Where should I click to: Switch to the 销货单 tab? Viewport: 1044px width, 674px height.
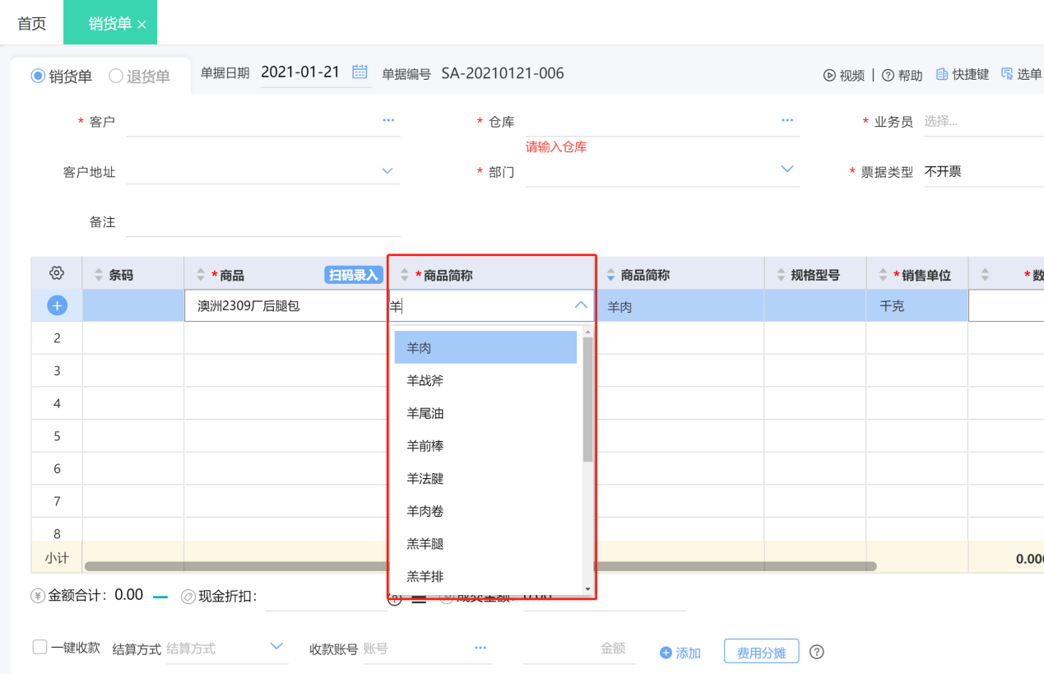(109, 23)
